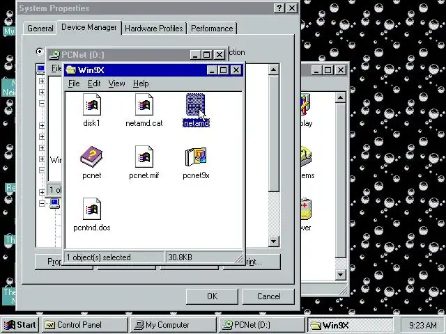Click the Modems telephone icon in Control Panel
The image size is (446, 334).
tap(307, 157)
